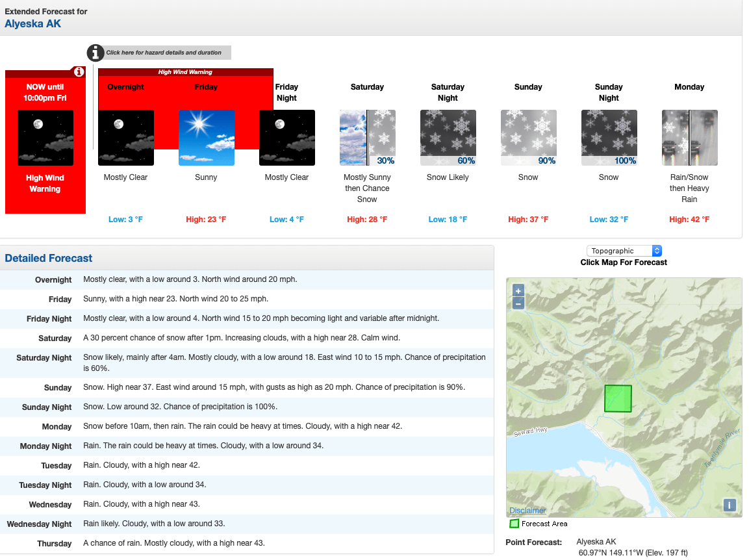This screenshot has height=560, width=749.
Task: Click the High Wind Warning text in red box
Action: point(45,183)
